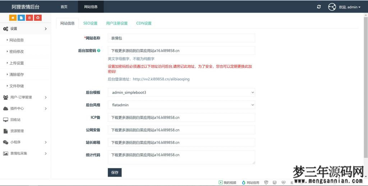368x186 pixels.
Task: Collapse the 设置 menu chevron
Action: pos(46,29)
